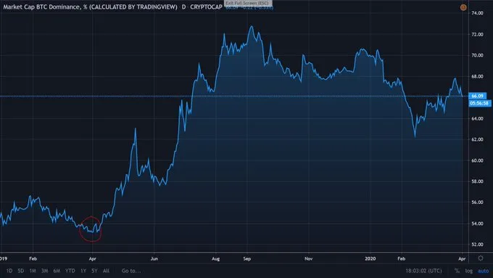This screenshot has width=493, height=278.
Task: Click the CRYPTOCAP exchange label
Action: (x=206, y=7)
